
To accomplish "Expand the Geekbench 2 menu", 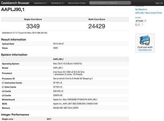I will pyautogui.click(x=58, y=3).
